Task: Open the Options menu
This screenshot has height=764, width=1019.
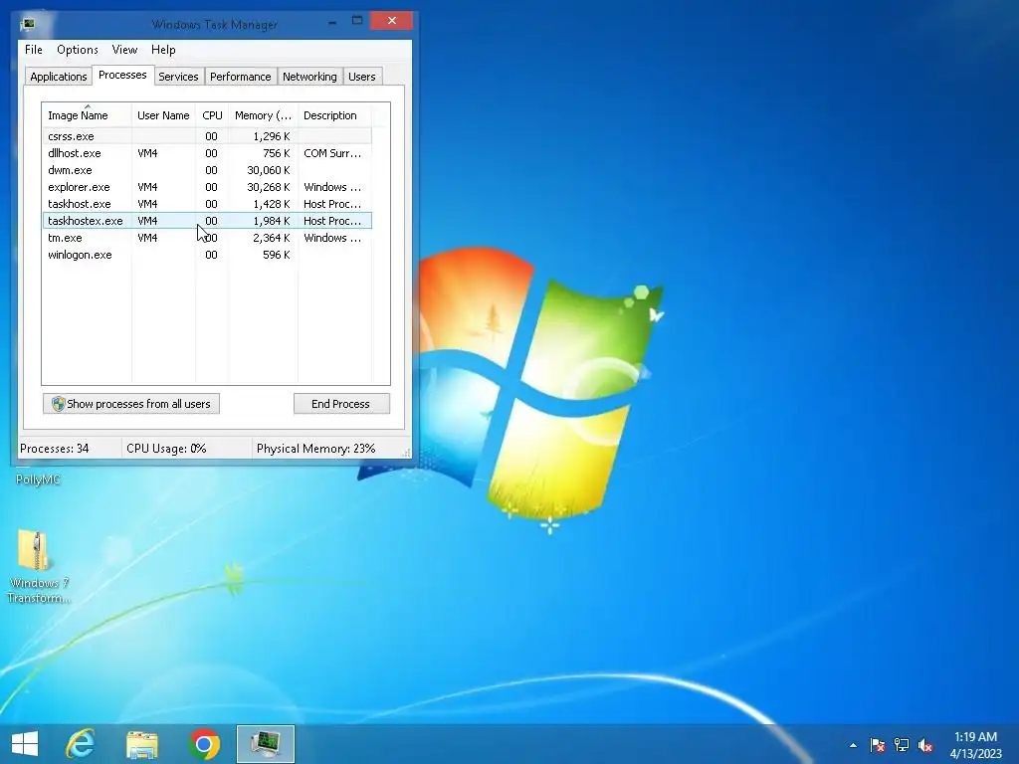Action: (x=78, y=50)
